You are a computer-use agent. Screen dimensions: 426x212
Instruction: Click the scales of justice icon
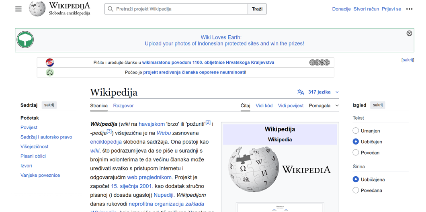pos(50,72)
